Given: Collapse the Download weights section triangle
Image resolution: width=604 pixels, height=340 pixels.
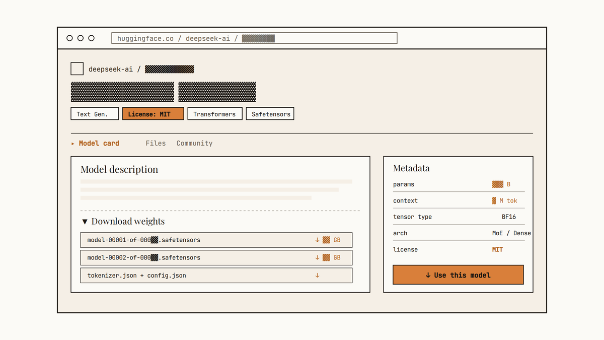Looking at the screenshot, I should pos(85,222).
